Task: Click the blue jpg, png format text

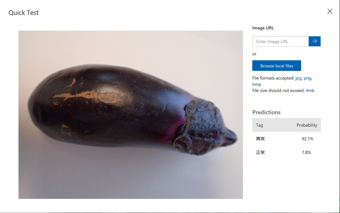Action: pyautogui.click(x=304, y=78)
